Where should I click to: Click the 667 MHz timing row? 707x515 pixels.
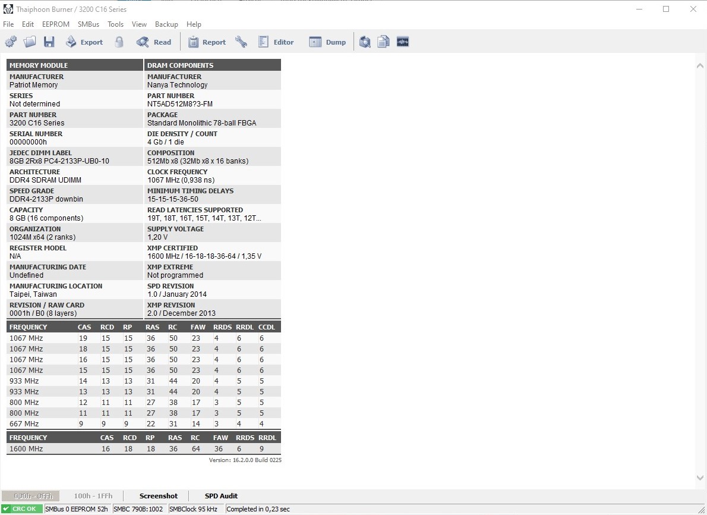tap(143, 424)
